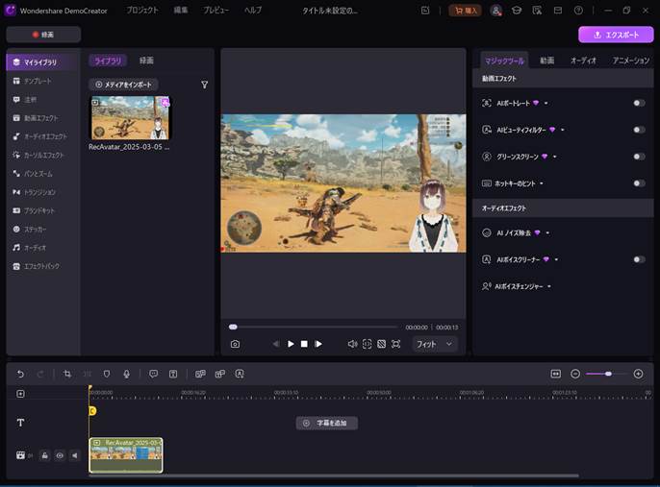Toggle the AIビューティフィルター switch
The width and height of the screenshot is (660, 487).
click(639, 130)
